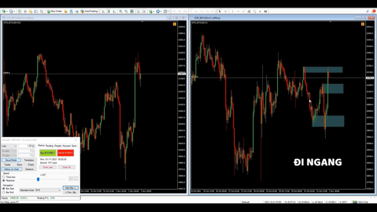Screen dimensions: 377x212
Task: Select Bar End navigation option
Action: click(4, 192)
